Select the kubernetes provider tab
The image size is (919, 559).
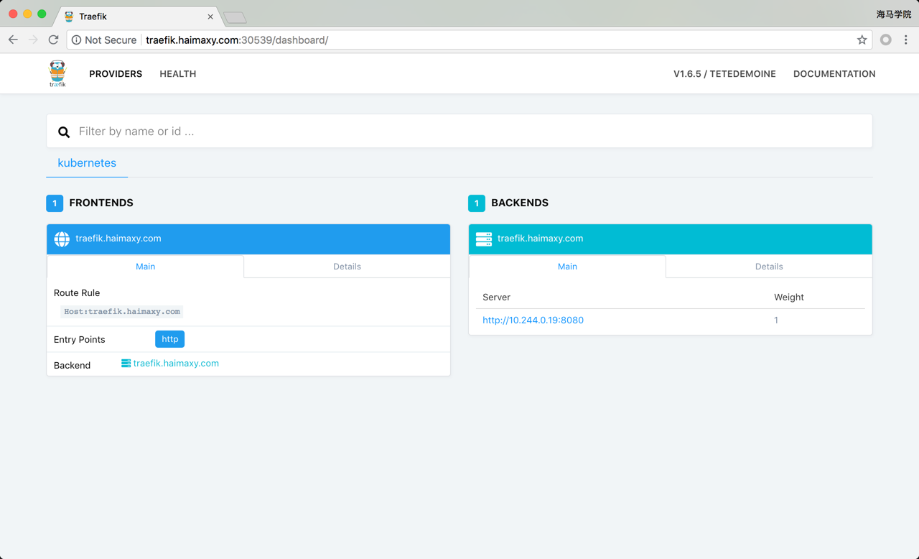(87, 163)
